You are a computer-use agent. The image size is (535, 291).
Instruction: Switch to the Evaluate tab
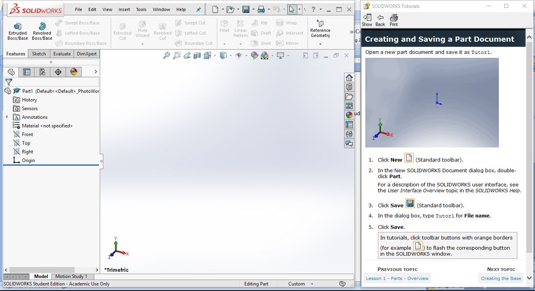[62, 54]
